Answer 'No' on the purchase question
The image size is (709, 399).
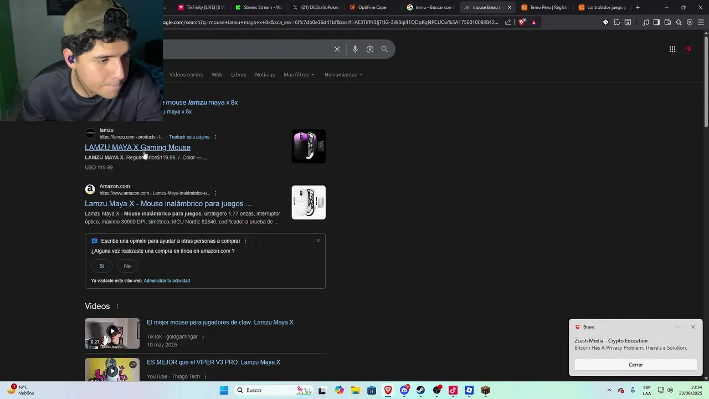coord(127,266)
